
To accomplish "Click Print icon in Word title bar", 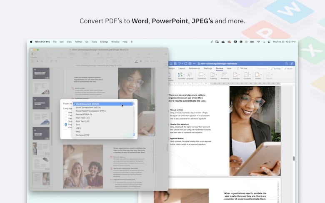I will pos(190,64).
